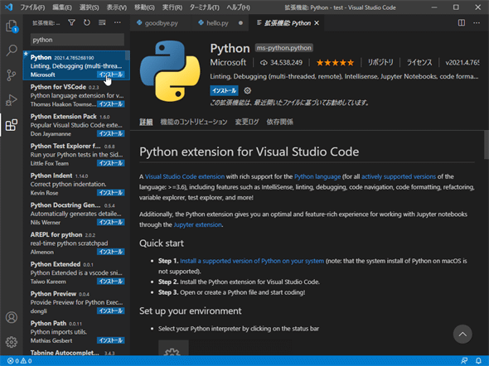Clear extension search results icon
The height and width of the screenshot is (366, 489).
(x=102, y=22)
